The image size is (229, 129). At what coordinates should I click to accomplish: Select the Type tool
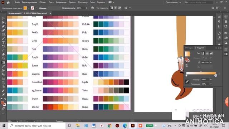pyautogui.click(x=3, y=43)
